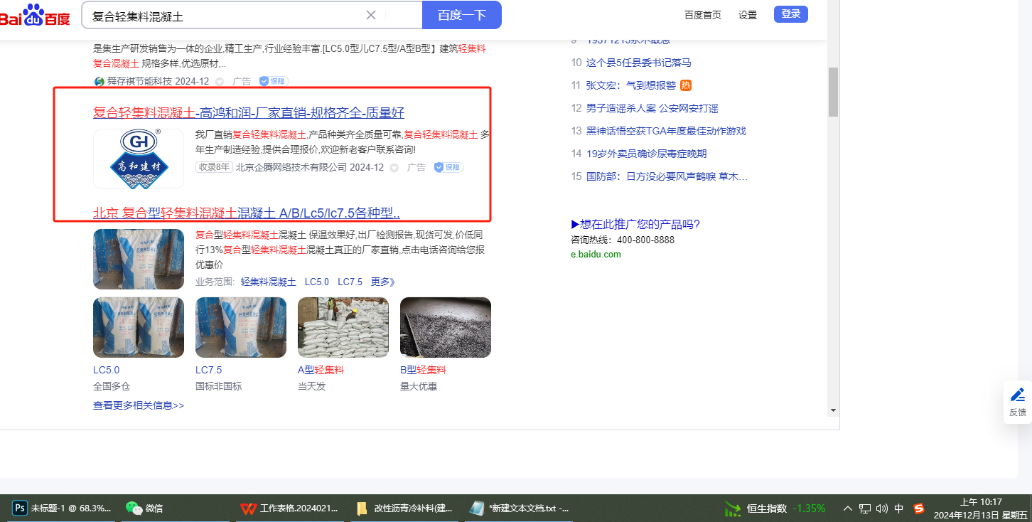Open the 改性沥青冷补料 folder in the taskbar

pyautogui.click(x=404, y=508)
